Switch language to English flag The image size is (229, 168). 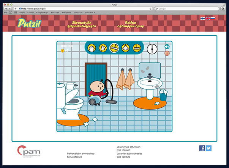click(x=208, y=18)
